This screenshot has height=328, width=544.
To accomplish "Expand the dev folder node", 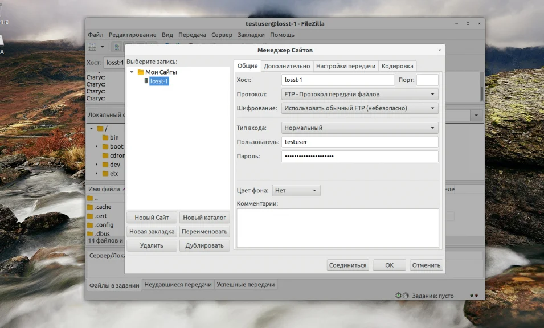I will coord(96,165).
